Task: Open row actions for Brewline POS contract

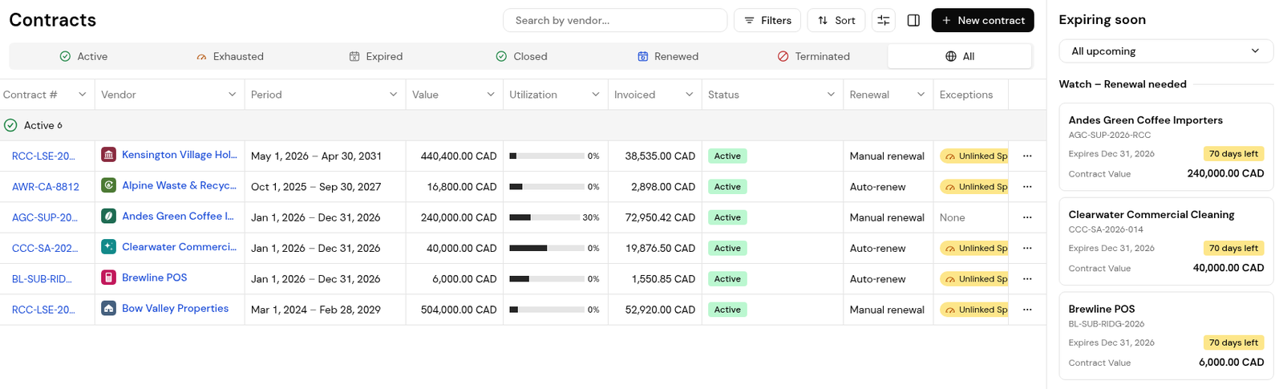Action: coord(1027,279)
